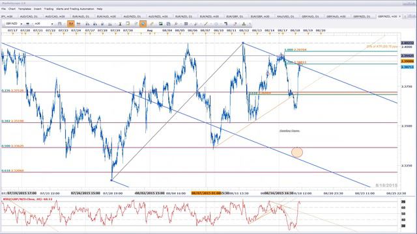Viewport: 417px width, 234px height.
Task: Switch to the EUR/AUD, m30 chart tab
Action: 106,16
